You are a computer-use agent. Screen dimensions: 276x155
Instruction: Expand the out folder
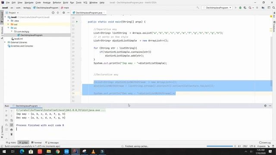(8, 24)
